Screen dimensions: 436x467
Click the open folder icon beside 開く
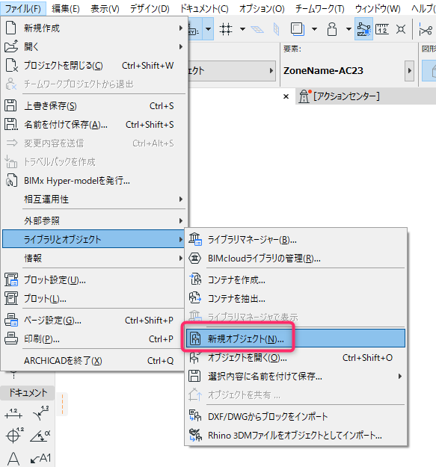(11, 46)
